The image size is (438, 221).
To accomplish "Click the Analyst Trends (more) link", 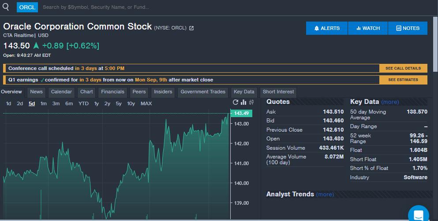I will [x=325, y=194].
